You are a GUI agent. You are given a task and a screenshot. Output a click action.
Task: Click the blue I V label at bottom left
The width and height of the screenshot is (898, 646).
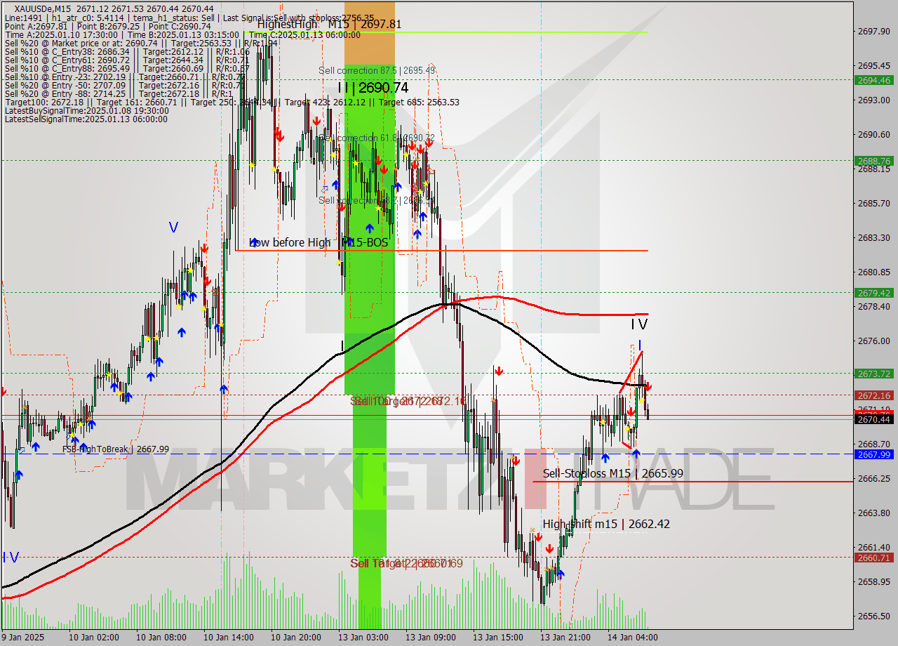pos(11,557)
